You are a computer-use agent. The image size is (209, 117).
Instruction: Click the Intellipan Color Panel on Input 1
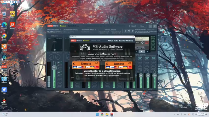coord(55,44)
